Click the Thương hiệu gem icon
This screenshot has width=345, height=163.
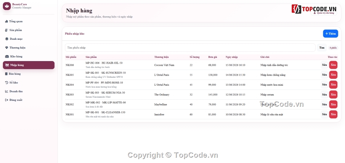click(7, 48)
